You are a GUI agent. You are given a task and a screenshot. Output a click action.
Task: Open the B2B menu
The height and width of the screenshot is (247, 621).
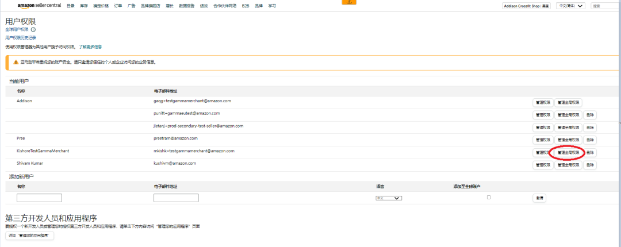246,6
